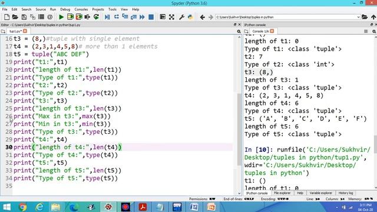Open Adobe Acrobat from the taskbar
The image size is (377, 212).
pos(143,207)
